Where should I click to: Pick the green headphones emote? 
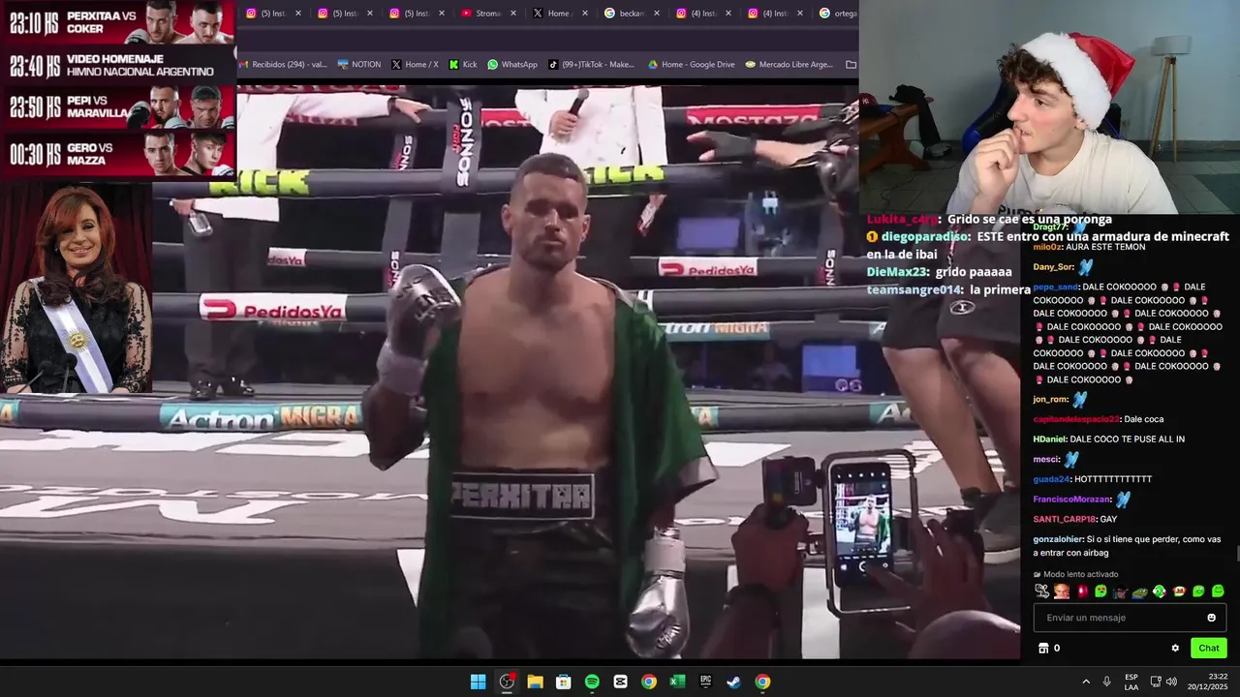(x=1160, y=591)
